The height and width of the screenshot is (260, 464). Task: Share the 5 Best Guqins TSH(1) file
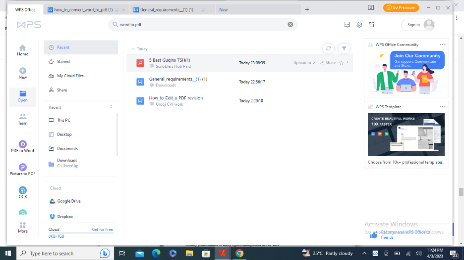click(x=328, y=63)
